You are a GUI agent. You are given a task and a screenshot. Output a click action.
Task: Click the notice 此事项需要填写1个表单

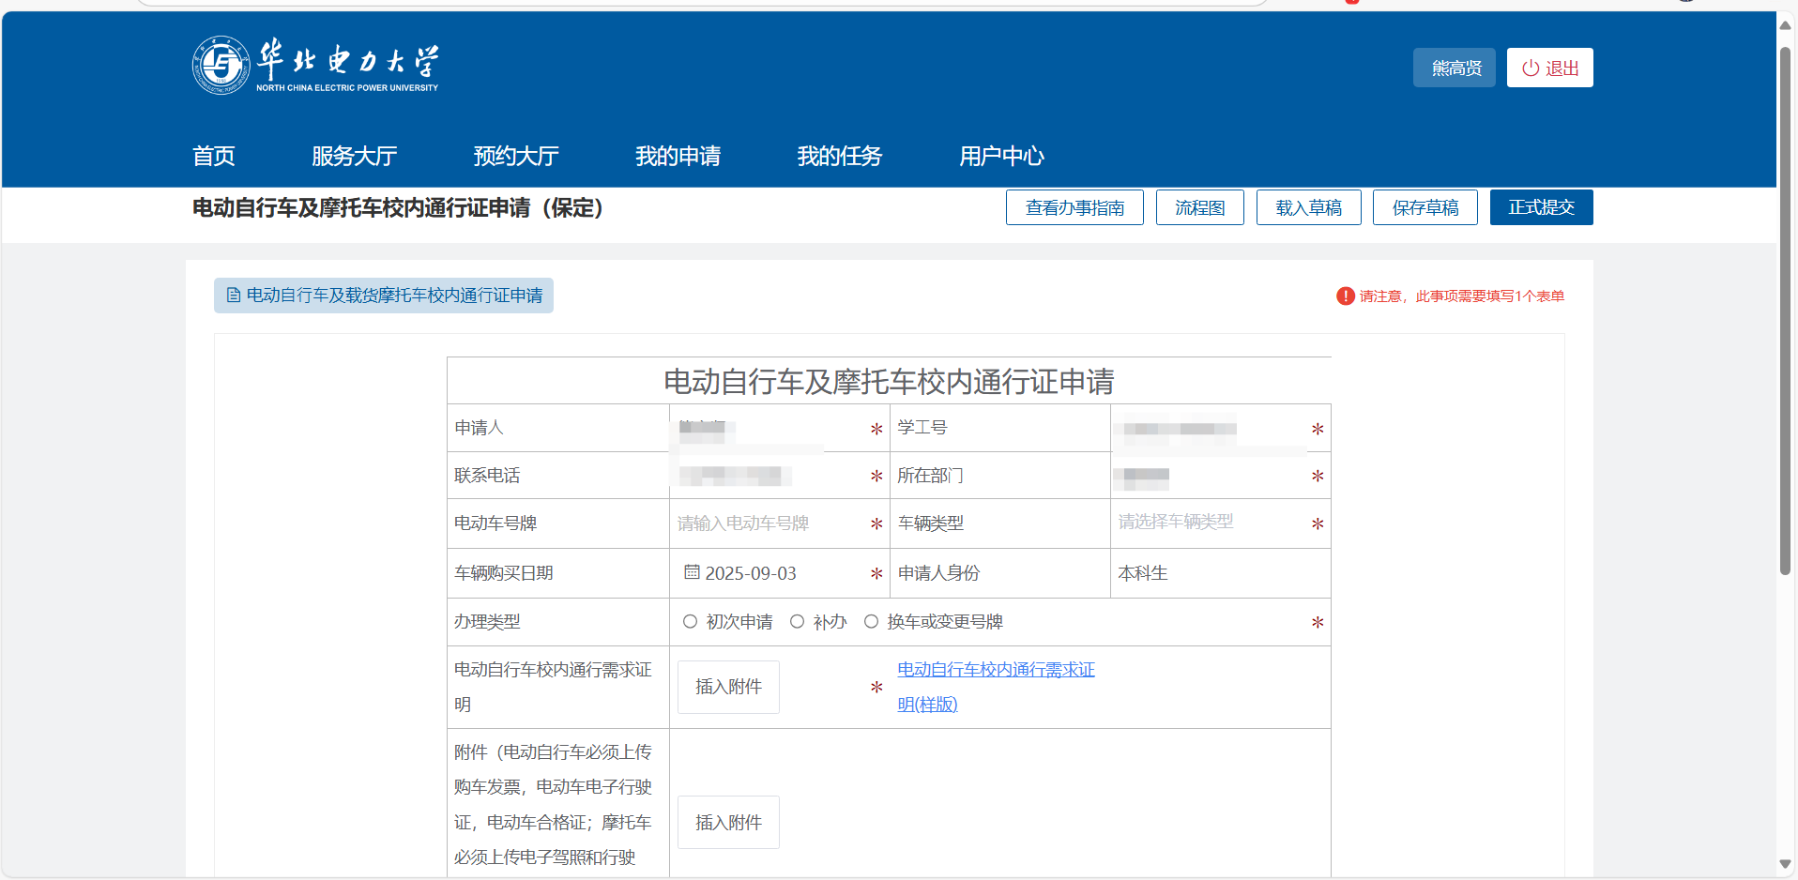tap(1490, 296)
